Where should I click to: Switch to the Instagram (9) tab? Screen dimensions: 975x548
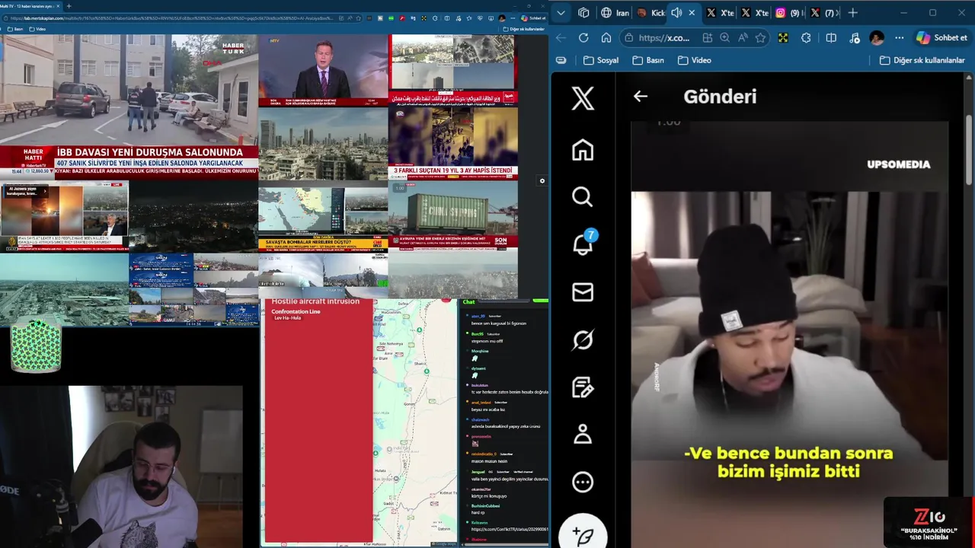pyautogui.click(x=788, y=12)
